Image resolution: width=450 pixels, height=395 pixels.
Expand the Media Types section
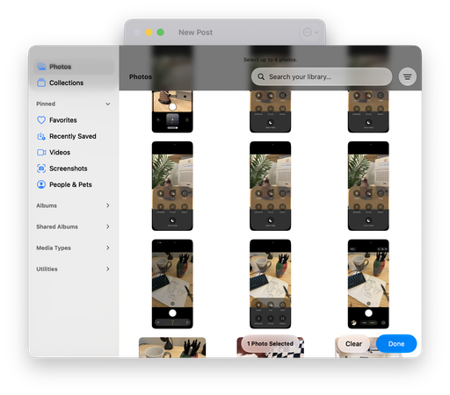(x=108, y=248)
